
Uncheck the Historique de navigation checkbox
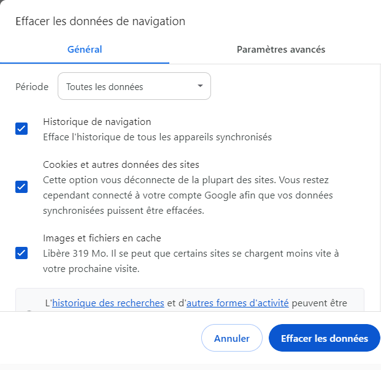(x=21, y=129)
